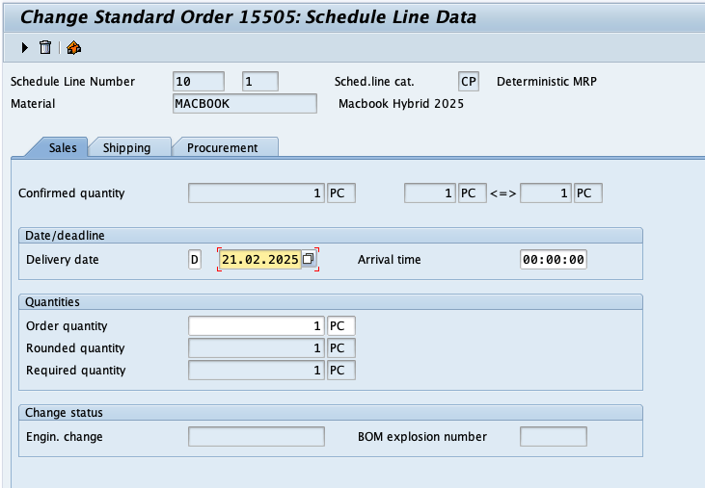Click the quantity field right of <=>
This screenshot has height=488, width=705.
[545, 193]
